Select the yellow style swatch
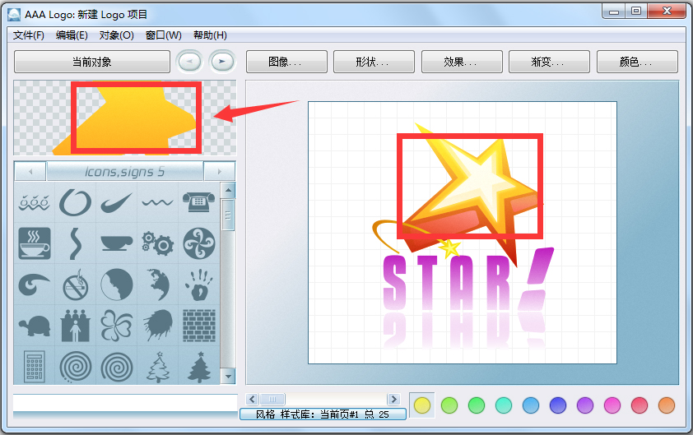The height and width of the screenshot is (435, 693). (422, 405)
